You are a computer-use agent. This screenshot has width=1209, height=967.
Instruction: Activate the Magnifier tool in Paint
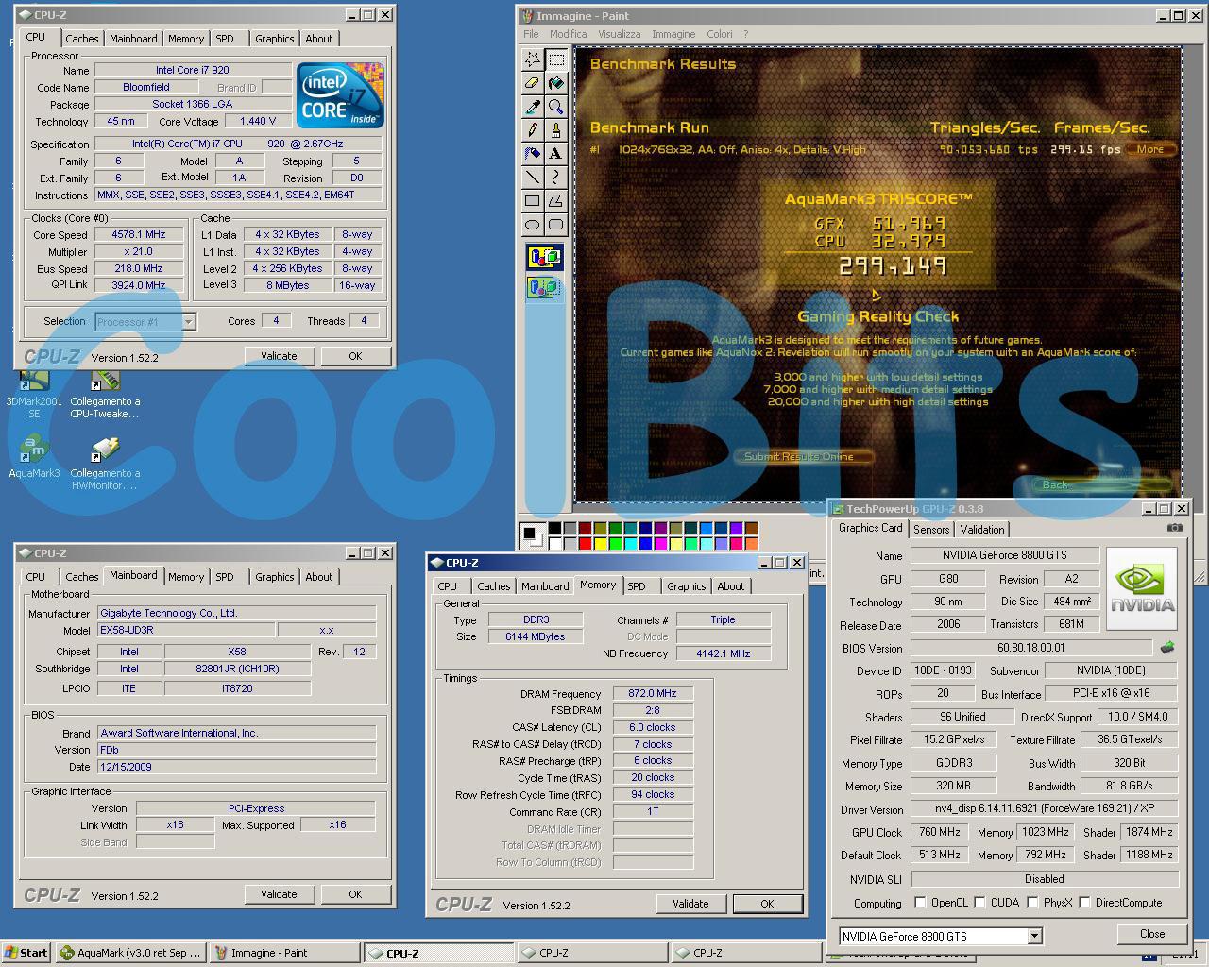coord(556,106)
